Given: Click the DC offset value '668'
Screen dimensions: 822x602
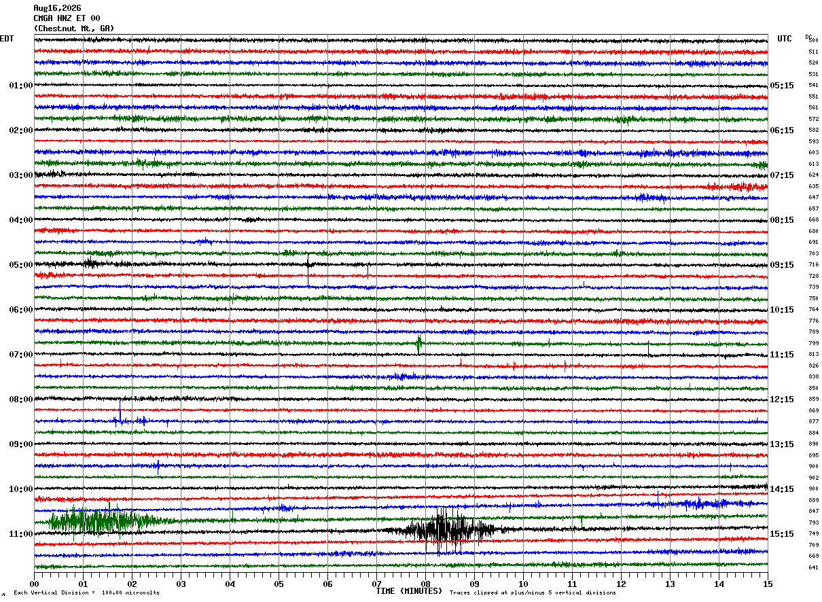Looking at the screenshot, I should point(813,220).
